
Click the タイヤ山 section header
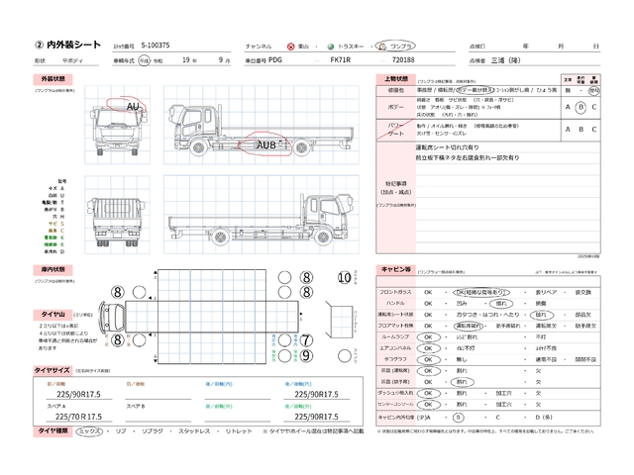pyautogui.click(x=53, y=315)
